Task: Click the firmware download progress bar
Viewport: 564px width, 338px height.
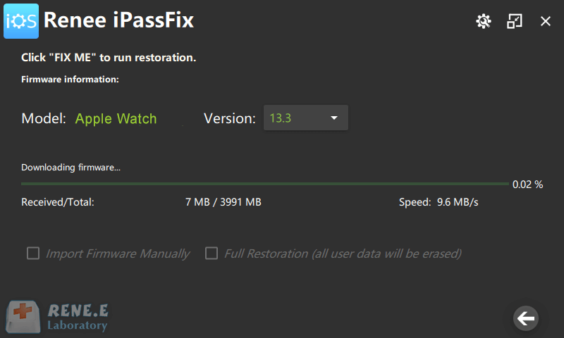Action: [264, 184]
